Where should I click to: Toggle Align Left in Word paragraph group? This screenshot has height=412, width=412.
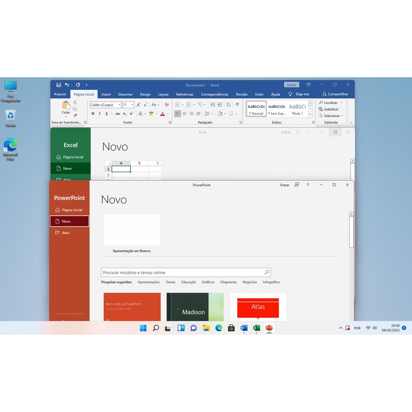(177, 113)
